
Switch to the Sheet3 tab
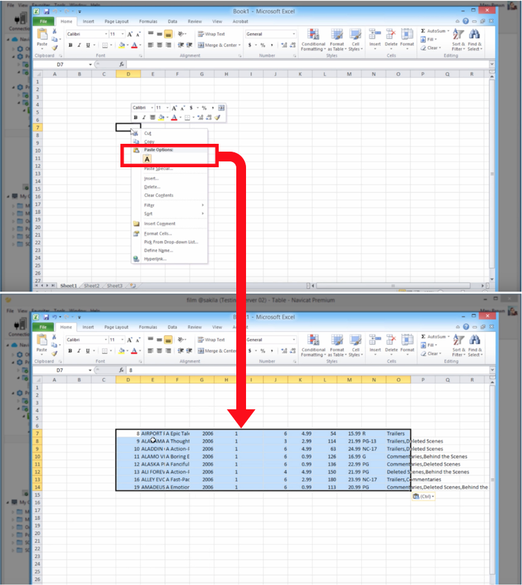click(x=115, y=286)
